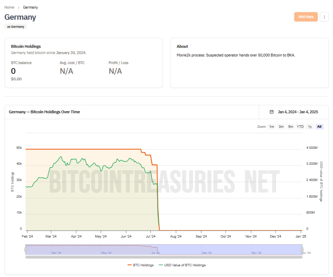Switch chart zoom to YTD
This screenshot has height=277, width=333.
pos(300,127)
